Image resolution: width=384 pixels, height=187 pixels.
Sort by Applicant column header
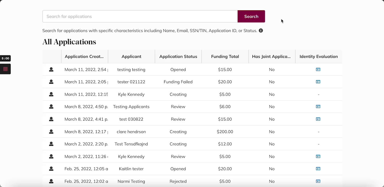(x=131, y=57)
